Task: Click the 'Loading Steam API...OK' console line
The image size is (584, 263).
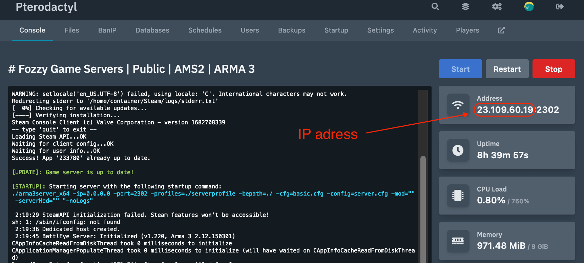Action: click(49, 137)
